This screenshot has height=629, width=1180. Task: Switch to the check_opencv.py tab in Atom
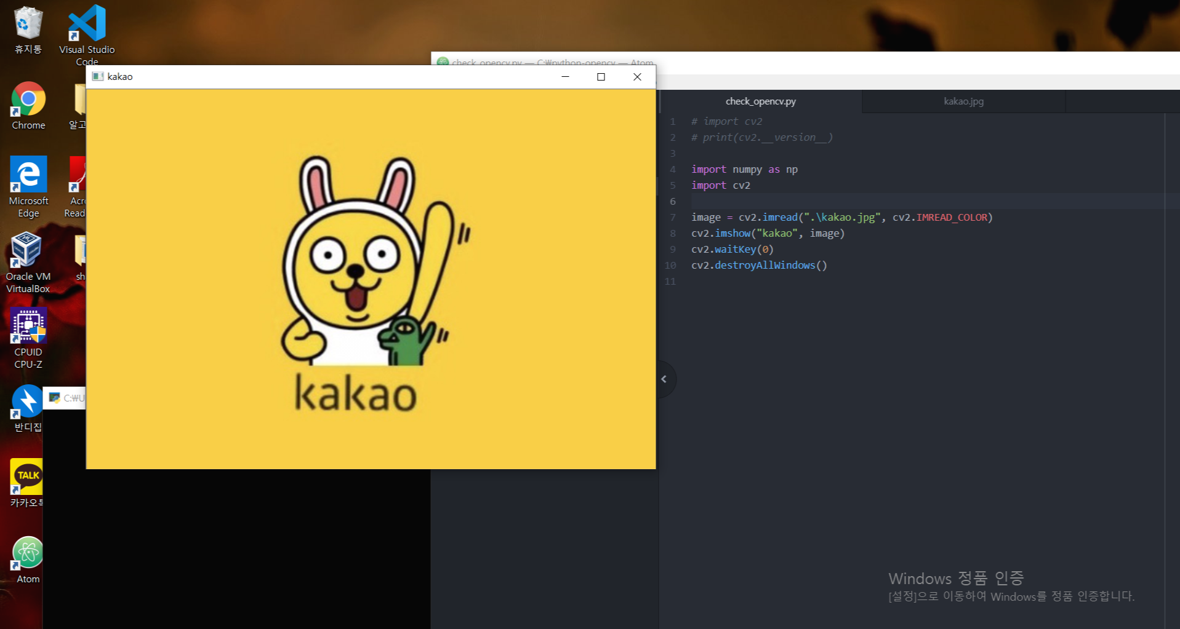761,101
